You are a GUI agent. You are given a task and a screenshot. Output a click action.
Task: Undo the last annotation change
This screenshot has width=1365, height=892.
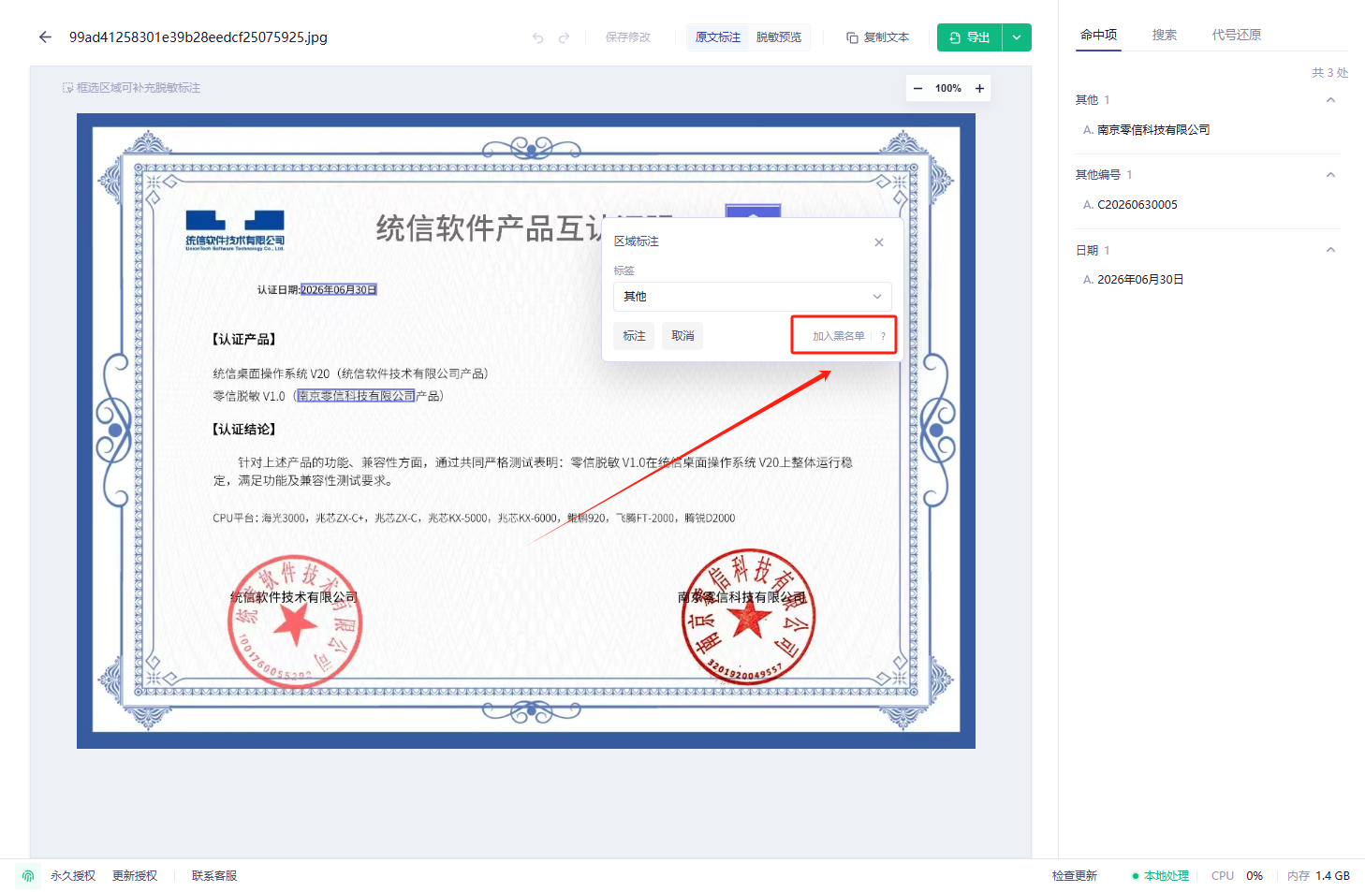coord(537,37)
